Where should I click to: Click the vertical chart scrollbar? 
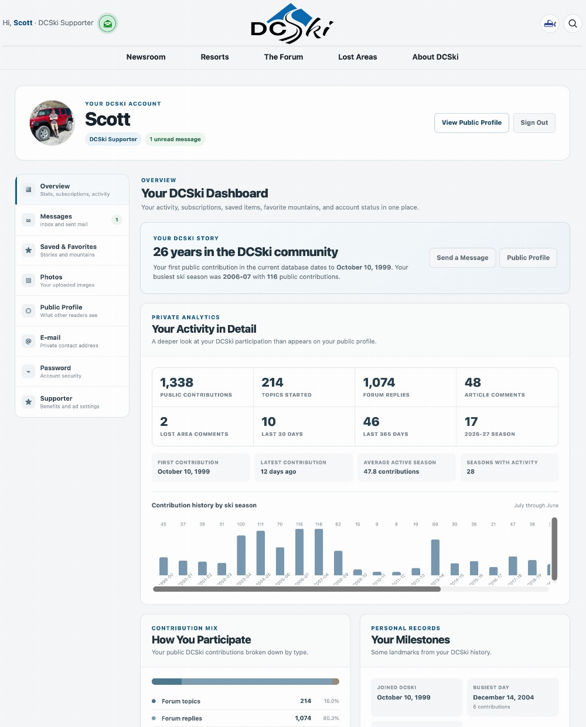point(554,549)
